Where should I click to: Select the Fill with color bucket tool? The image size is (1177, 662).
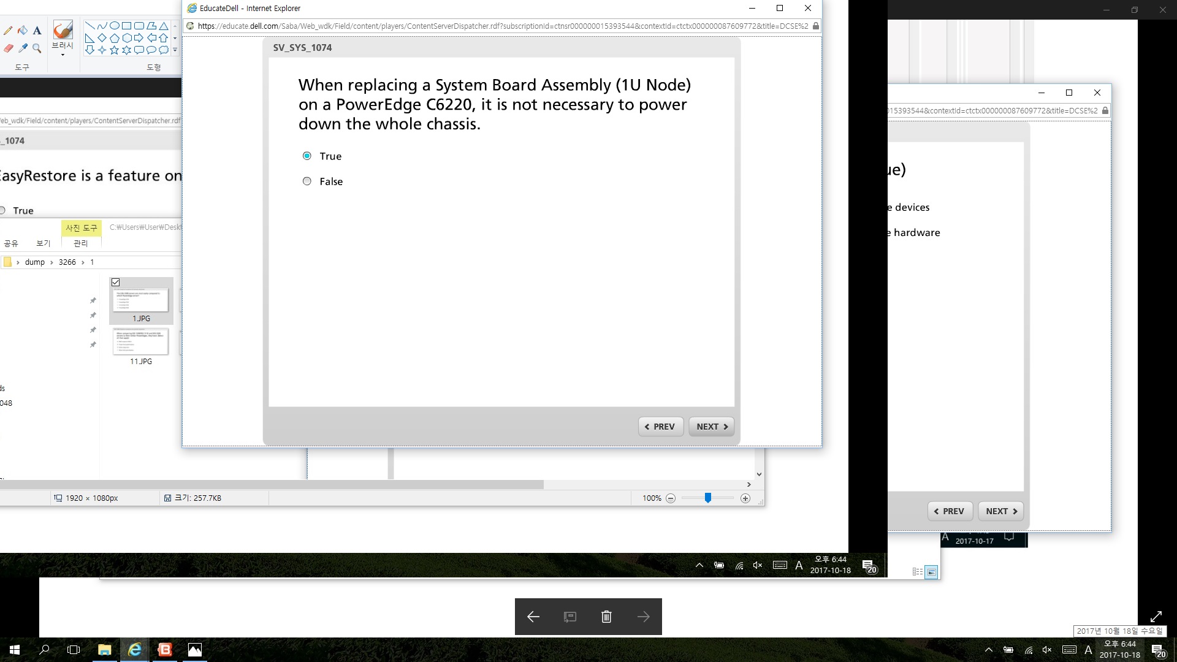[x=23, y=31]
